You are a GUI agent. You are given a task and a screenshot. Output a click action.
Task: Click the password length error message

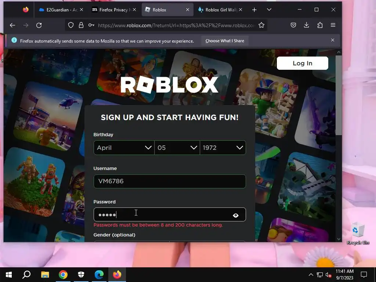[158, 225]
